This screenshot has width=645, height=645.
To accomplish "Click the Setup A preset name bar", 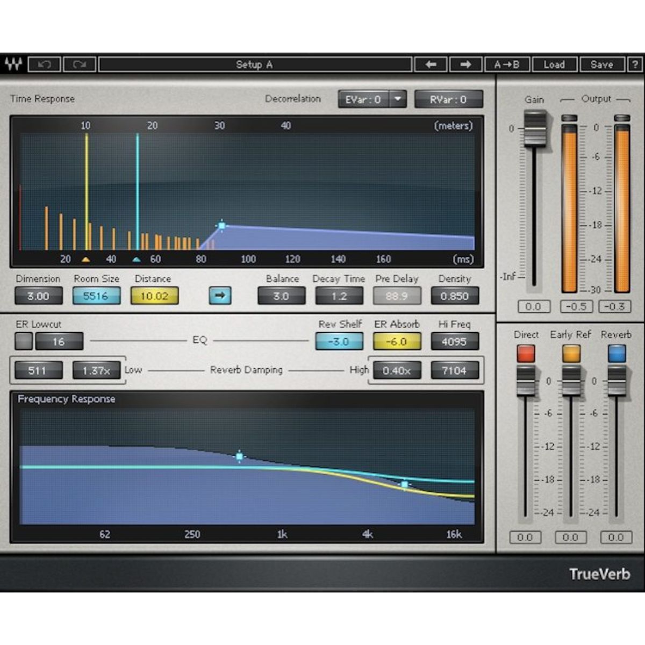I will pos(255,64).
